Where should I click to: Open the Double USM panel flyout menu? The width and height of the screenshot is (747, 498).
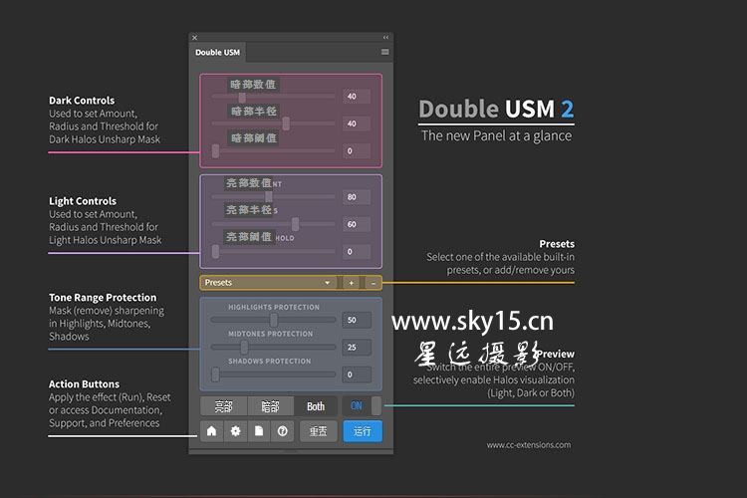coord(384,52)
